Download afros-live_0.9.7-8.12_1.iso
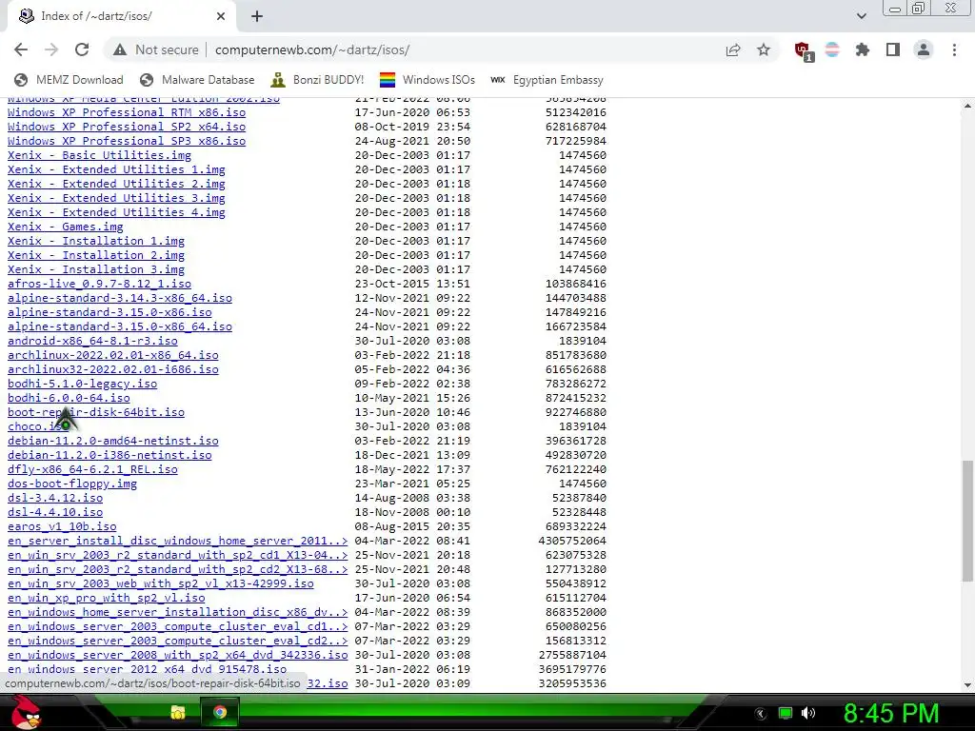 tap(99, 284)
